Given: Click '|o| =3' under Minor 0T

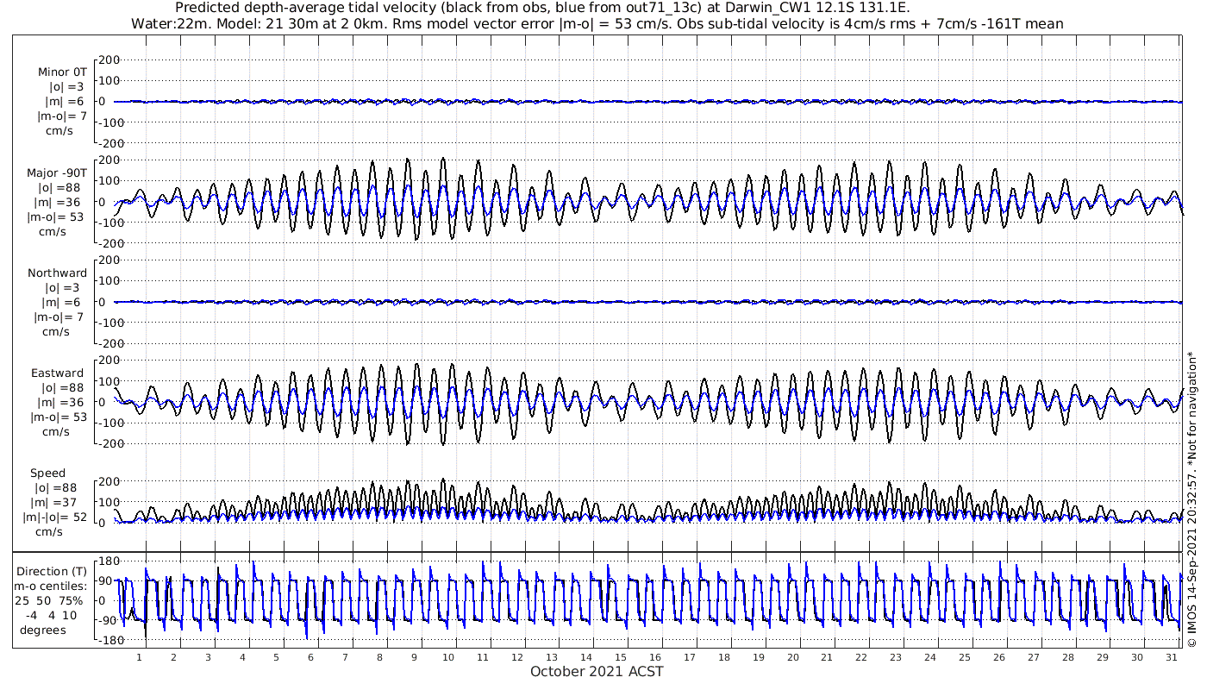Looking at the screenshot, I should coord(66,87).
